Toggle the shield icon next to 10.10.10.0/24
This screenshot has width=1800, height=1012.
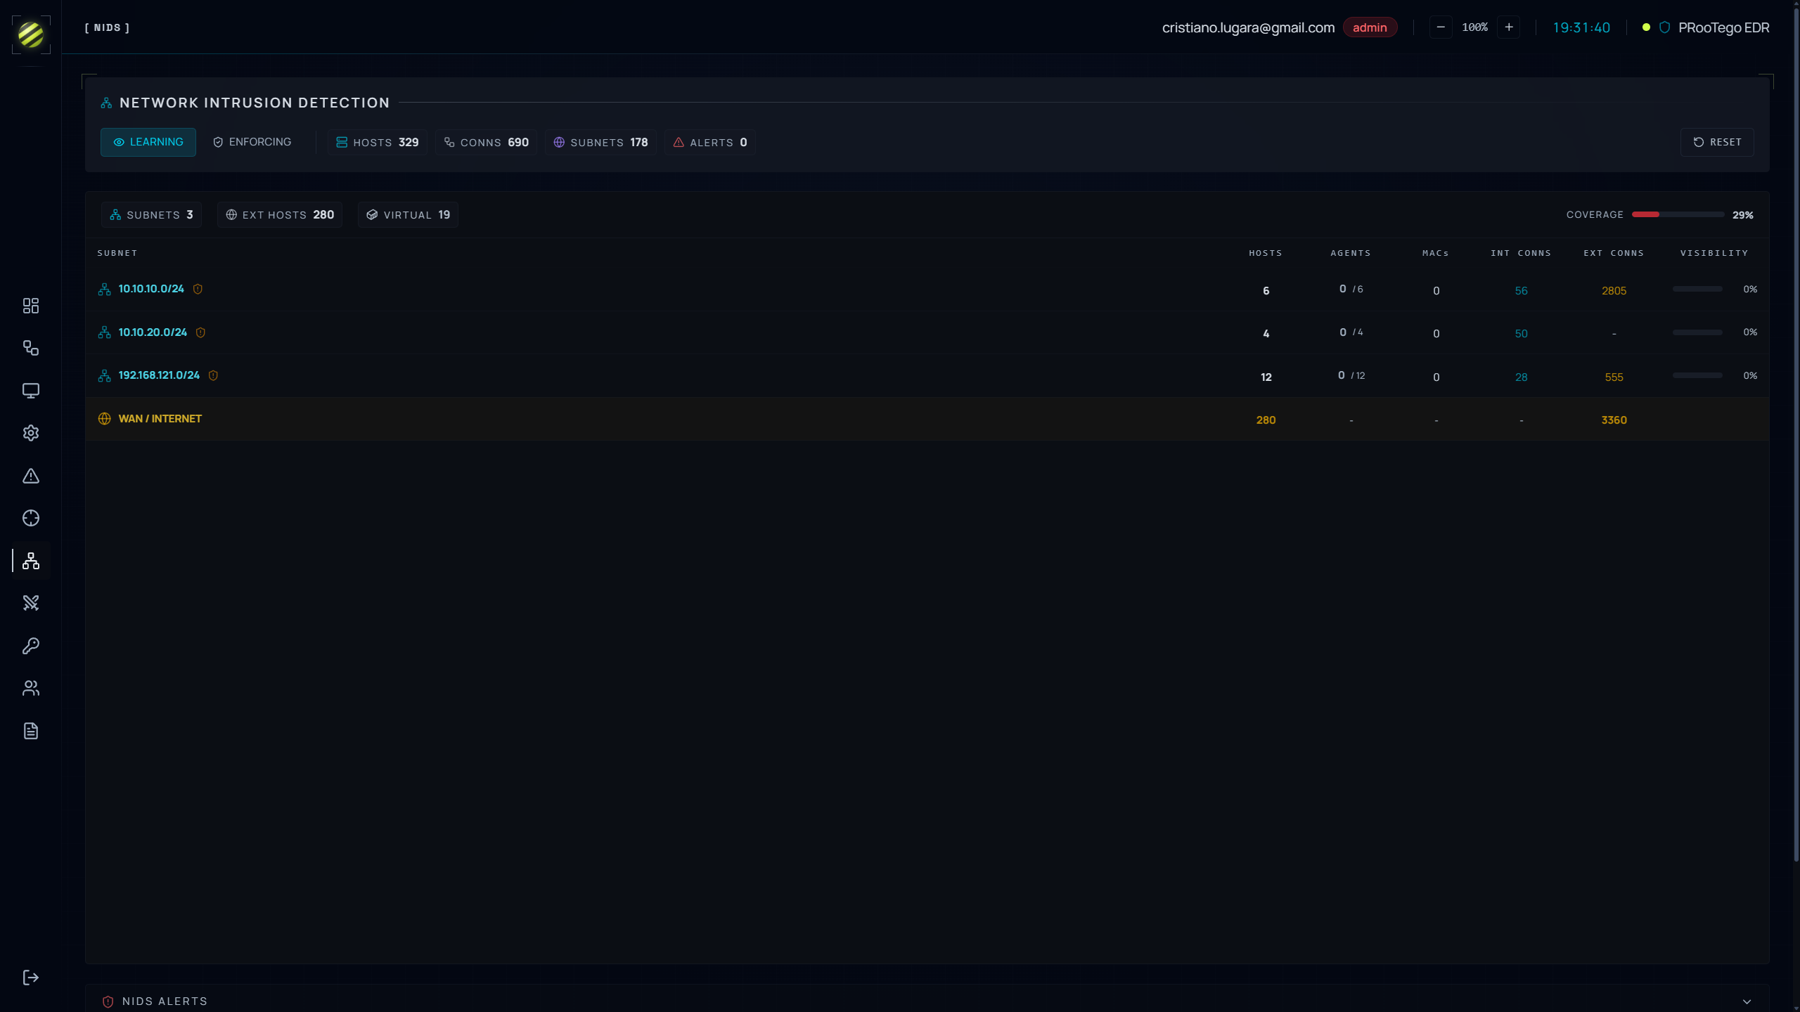point(198,289)
